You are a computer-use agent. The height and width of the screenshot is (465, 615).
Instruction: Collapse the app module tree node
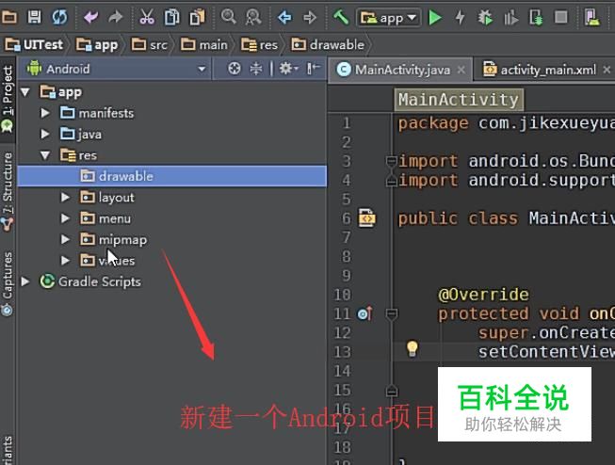[x=25, y=92]
